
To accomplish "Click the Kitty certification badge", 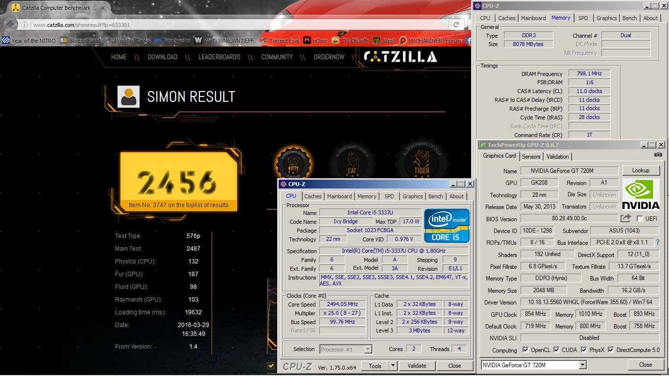I will point(293,163).
